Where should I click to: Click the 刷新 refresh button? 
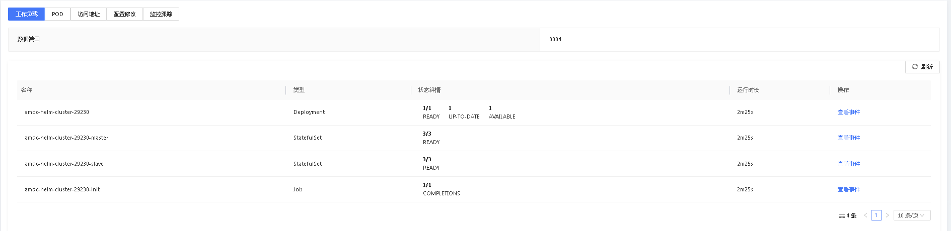coord(922,67)
